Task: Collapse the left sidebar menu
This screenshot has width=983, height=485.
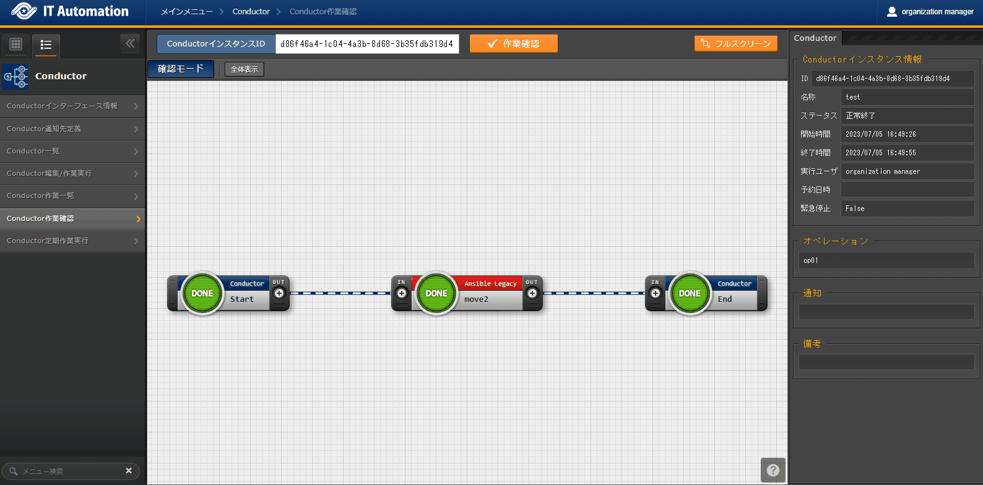Action: 130,43
